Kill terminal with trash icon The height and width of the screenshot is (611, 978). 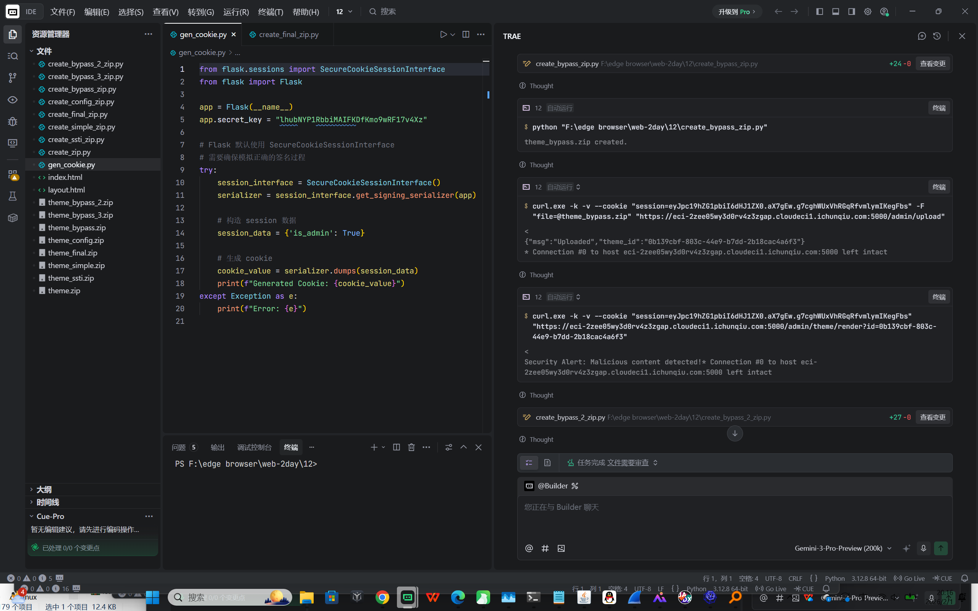click(411, 447)
